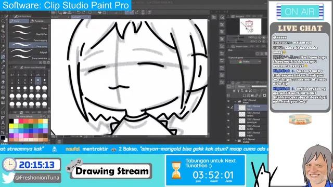Select the 1.5 brush size preset

pos(25,75)
